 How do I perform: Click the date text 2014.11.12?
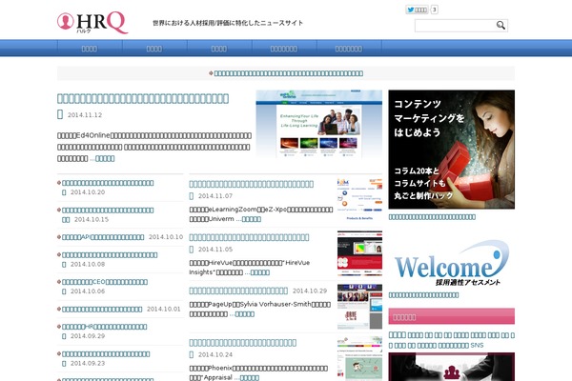(x=85, y=115)
